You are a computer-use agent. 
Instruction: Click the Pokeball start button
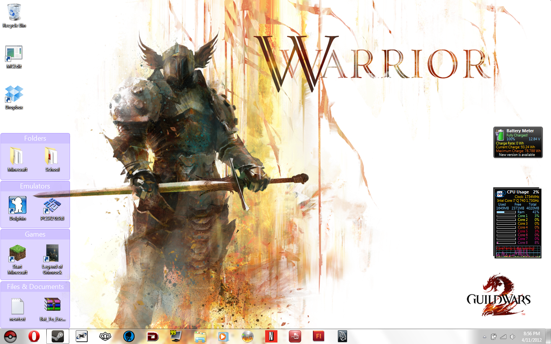click(x=10, y=336)
